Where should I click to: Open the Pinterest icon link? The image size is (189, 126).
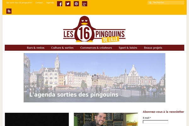pyautogui.click(x=76, y=4)
